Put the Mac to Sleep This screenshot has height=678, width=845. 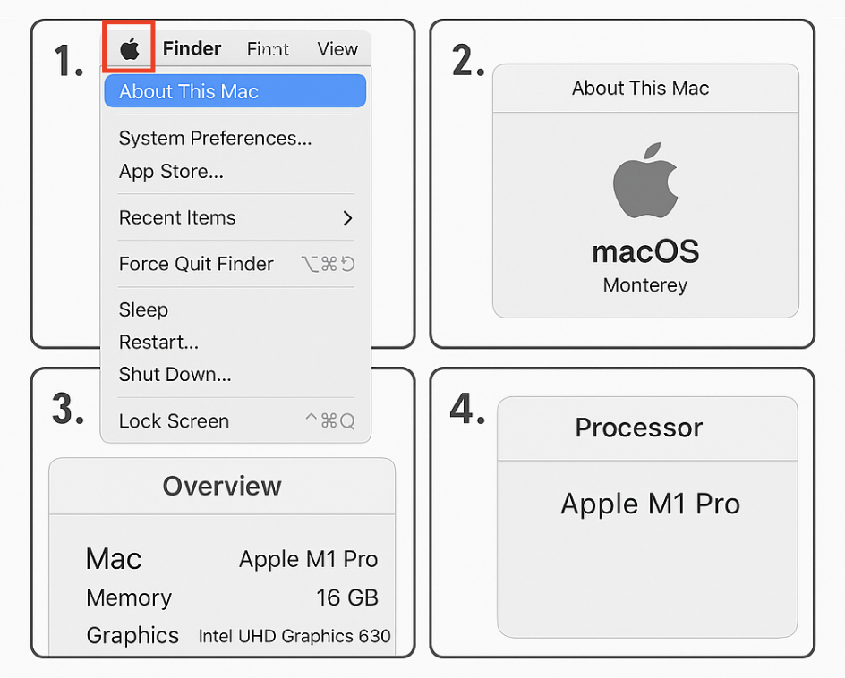tap(143, 309)
